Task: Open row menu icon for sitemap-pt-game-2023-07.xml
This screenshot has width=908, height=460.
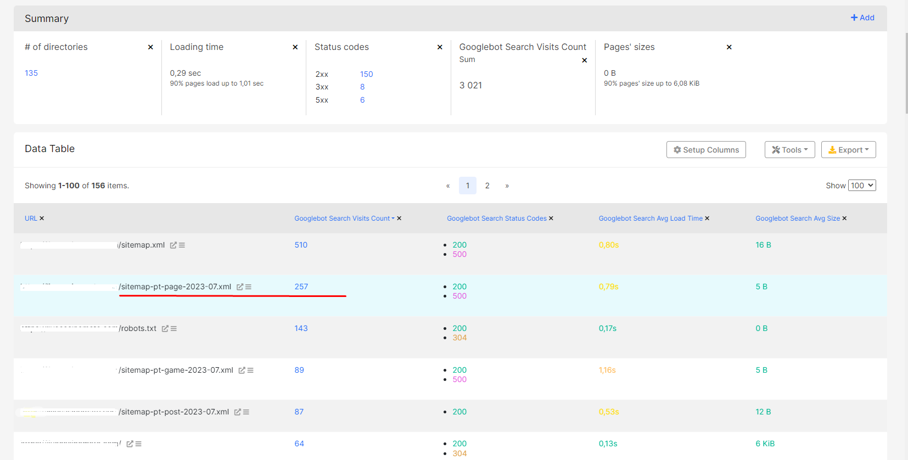Action: coord(250,371)
